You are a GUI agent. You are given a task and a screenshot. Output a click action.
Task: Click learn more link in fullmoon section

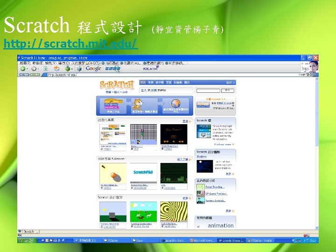click(x=182, y=160)
